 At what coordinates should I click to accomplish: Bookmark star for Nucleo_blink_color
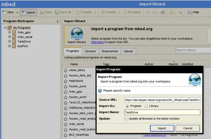pyautogui.click(x=66, y=113)
